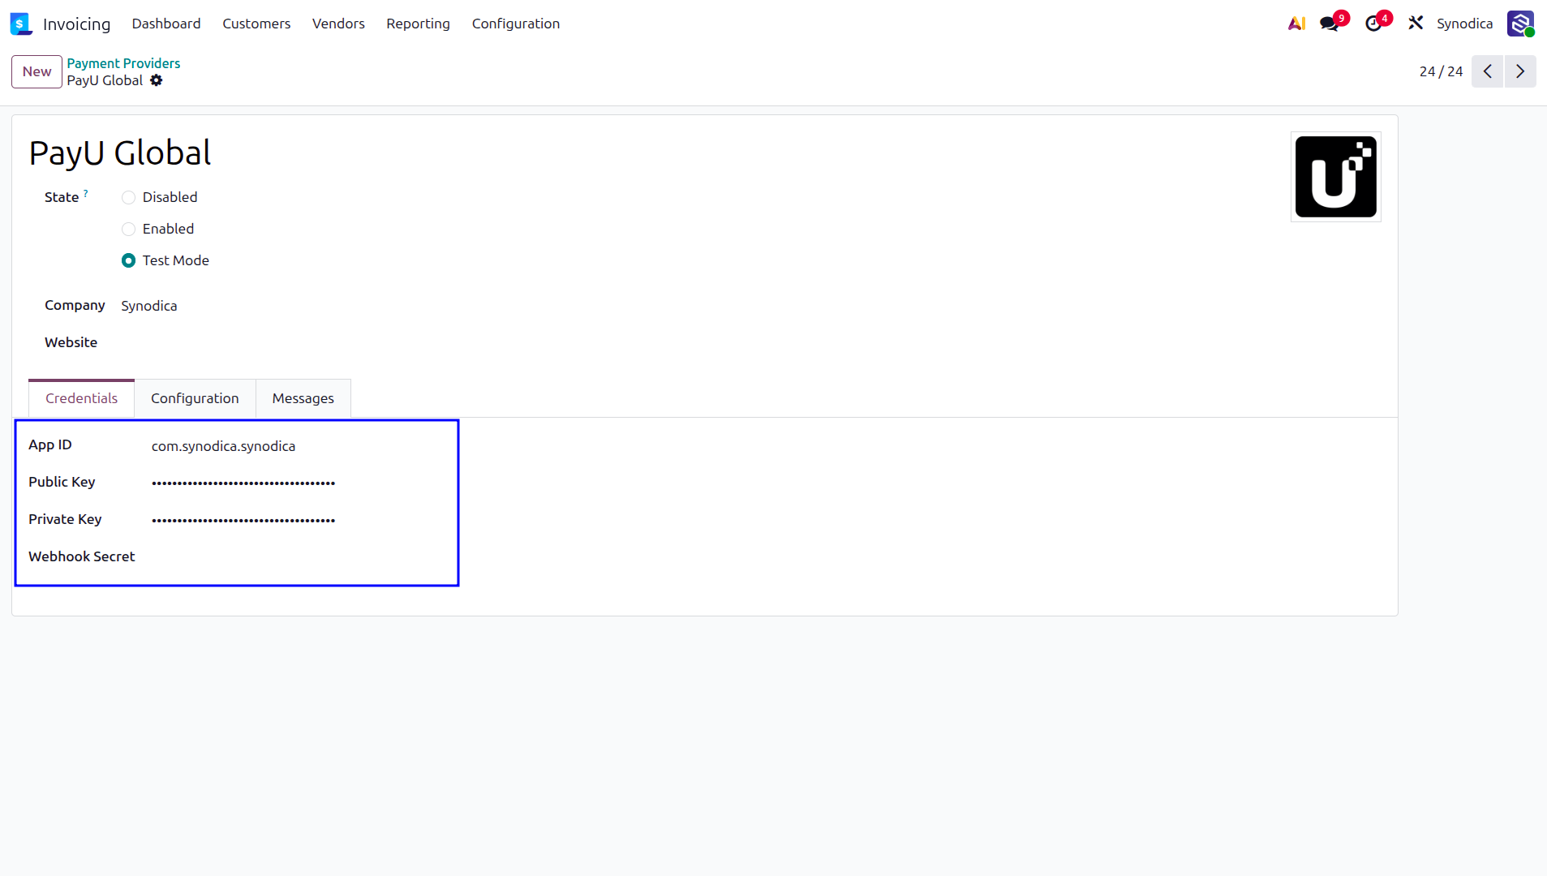1547x876 pixels.
Task: Open the gear actions menu beside PayU Global
Action: click(157, 80)
